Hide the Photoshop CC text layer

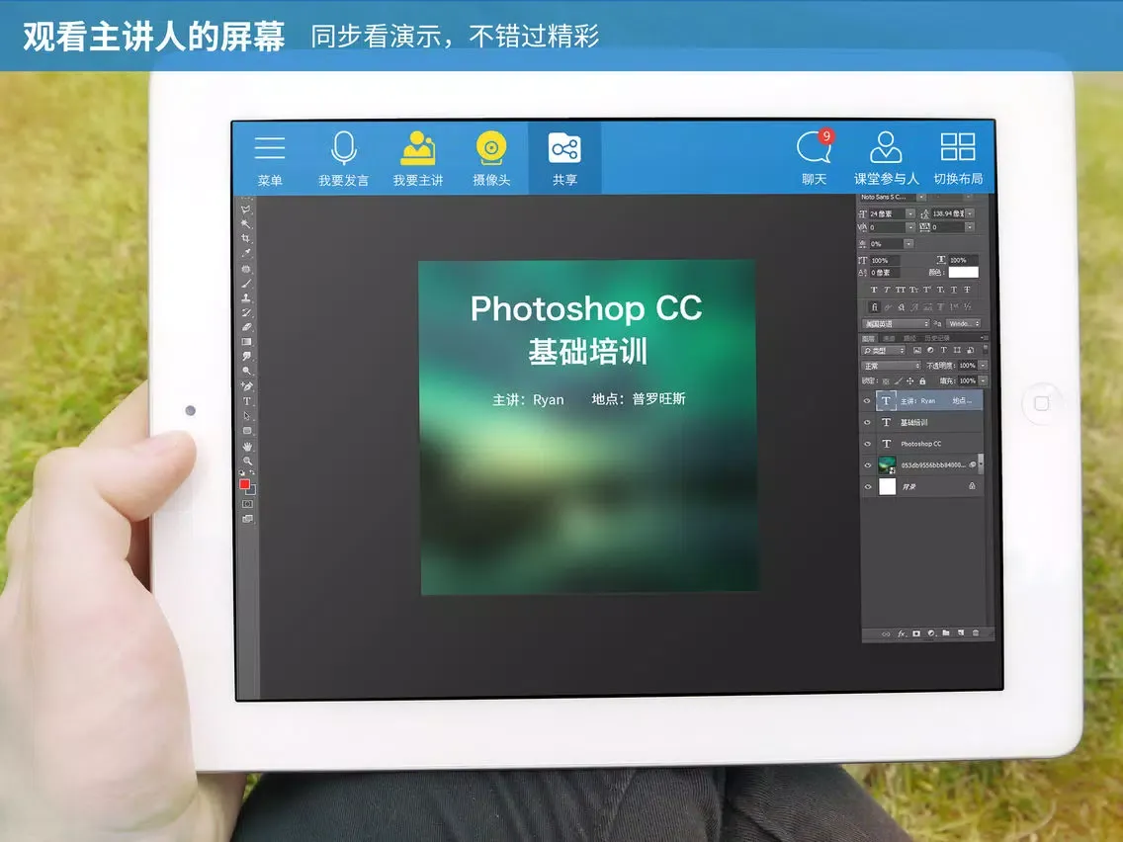pos(867,444)
